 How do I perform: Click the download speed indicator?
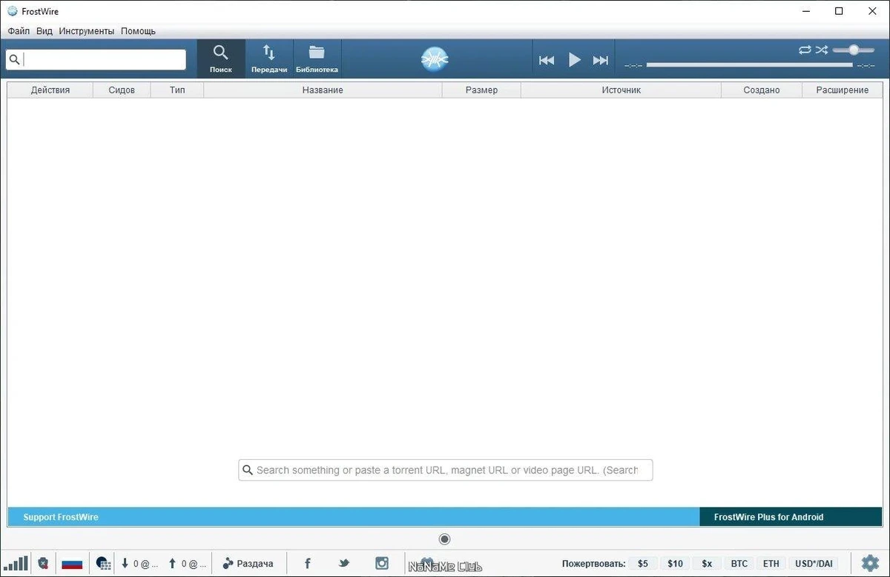point(139,564)
